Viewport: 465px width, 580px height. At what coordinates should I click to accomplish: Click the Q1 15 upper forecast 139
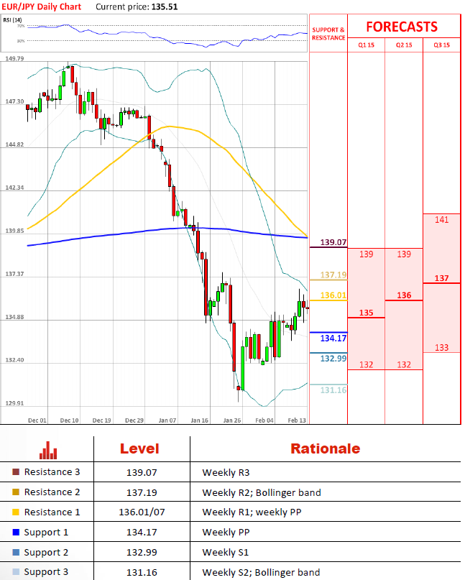tap(367, 254)
